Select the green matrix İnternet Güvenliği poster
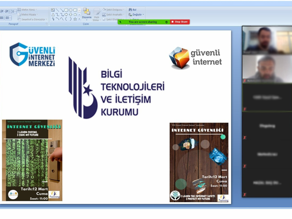 coord(32,160)
